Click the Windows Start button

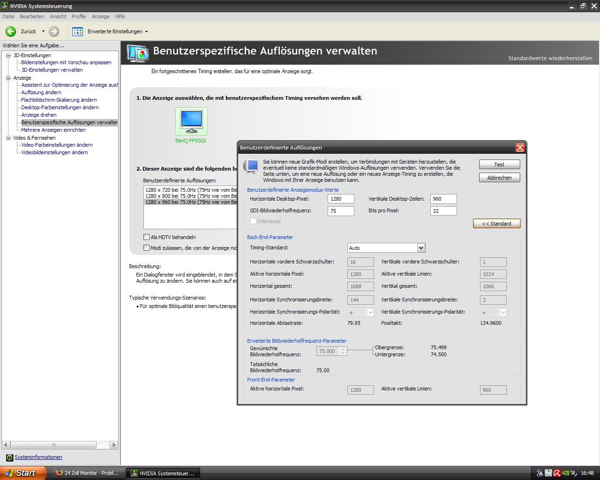[23, 473]
